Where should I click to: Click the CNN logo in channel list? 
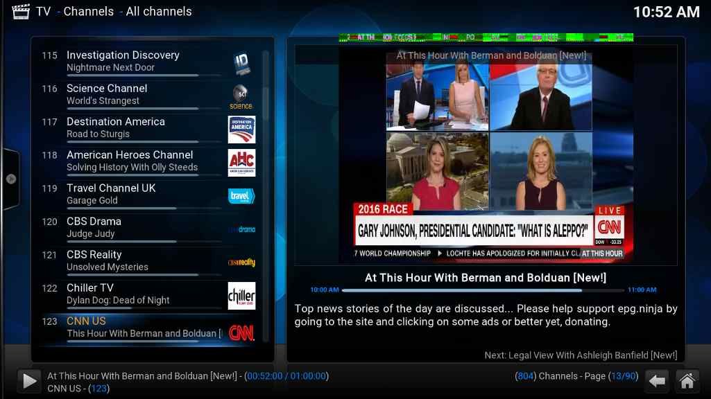241,333
